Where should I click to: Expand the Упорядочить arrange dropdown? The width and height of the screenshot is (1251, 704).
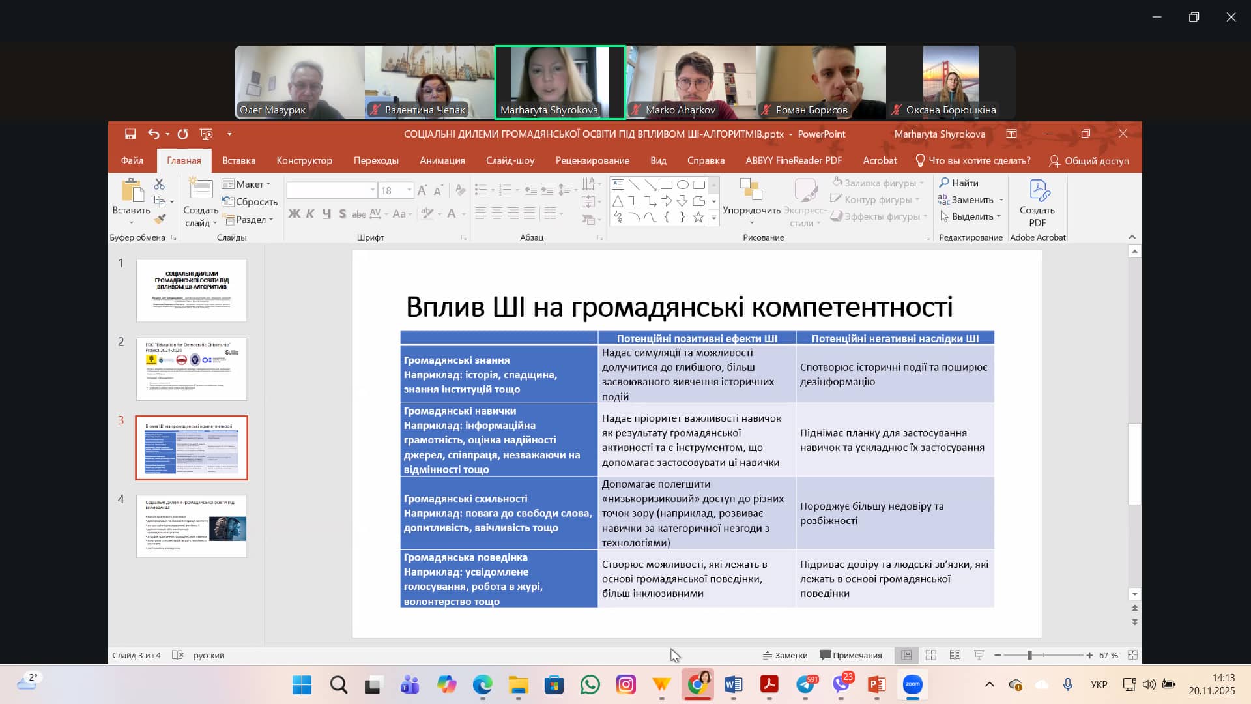751,211
